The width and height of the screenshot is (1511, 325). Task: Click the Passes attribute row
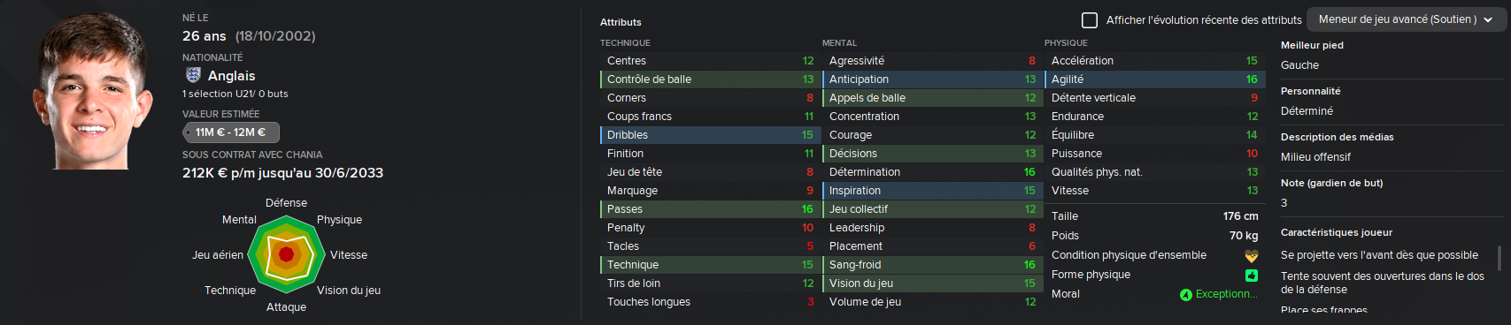[x=710, y=209]
